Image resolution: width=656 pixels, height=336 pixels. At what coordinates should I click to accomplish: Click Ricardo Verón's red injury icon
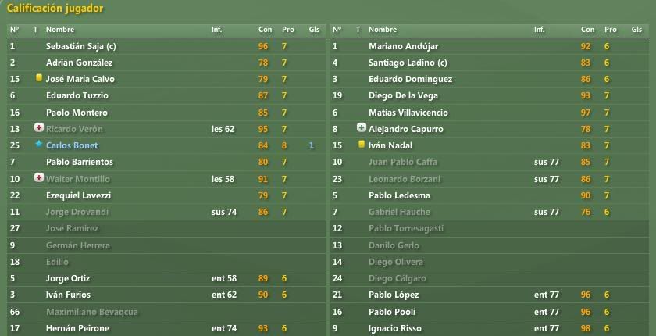click(x=39, y=128)
